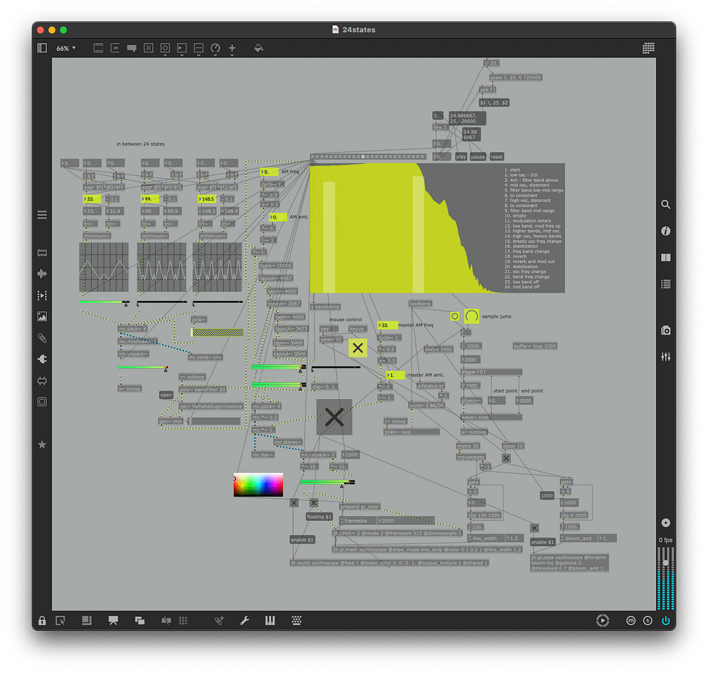Open the 66% zoom level dropdown
The image size is (708, 673).
click(66, 48)
